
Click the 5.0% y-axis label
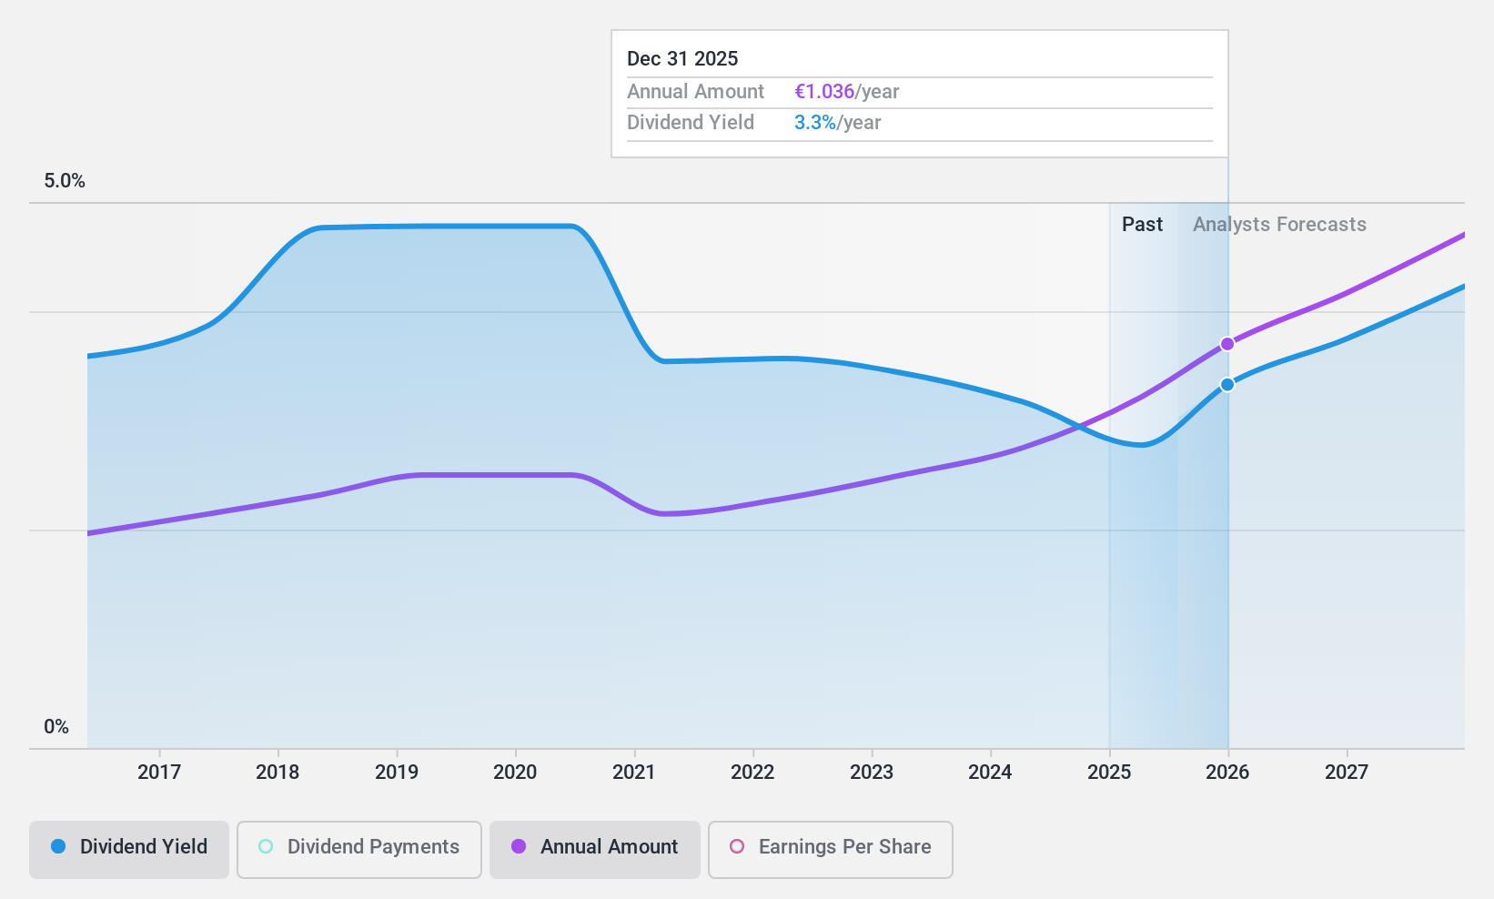(65, 181)
